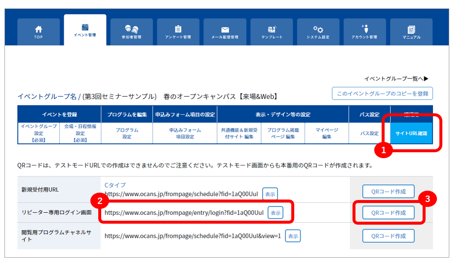This screenshot has height=269, width=470.
Task: Open the 参加者管理 faces tab
Action: (132, 32)
